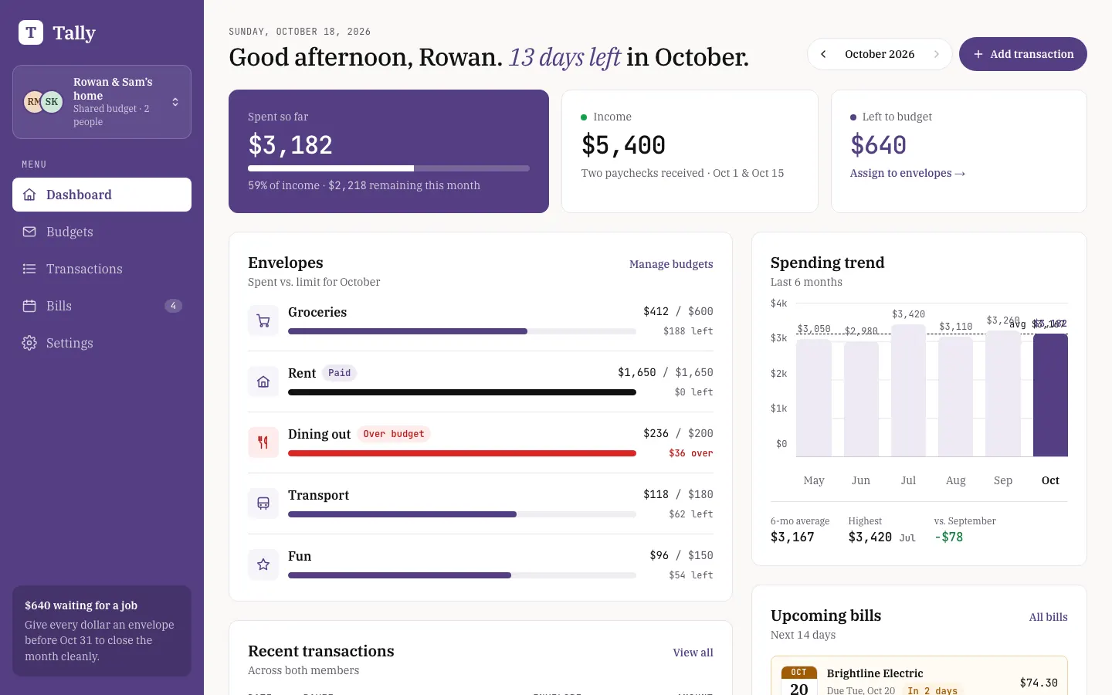Go to Budgets in sidebar
The height and width of the screenshot is (695, 1112).
click(x=102, y=232)
